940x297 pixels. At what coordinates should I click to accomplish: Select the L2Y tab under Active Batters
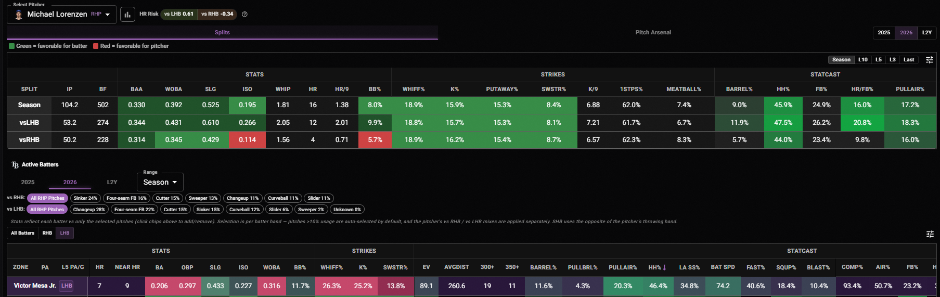(x=112, y=182)
